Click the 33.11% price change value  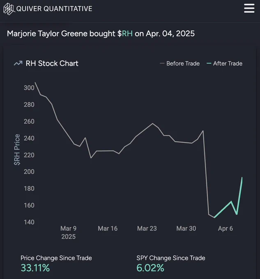(35, 268)
